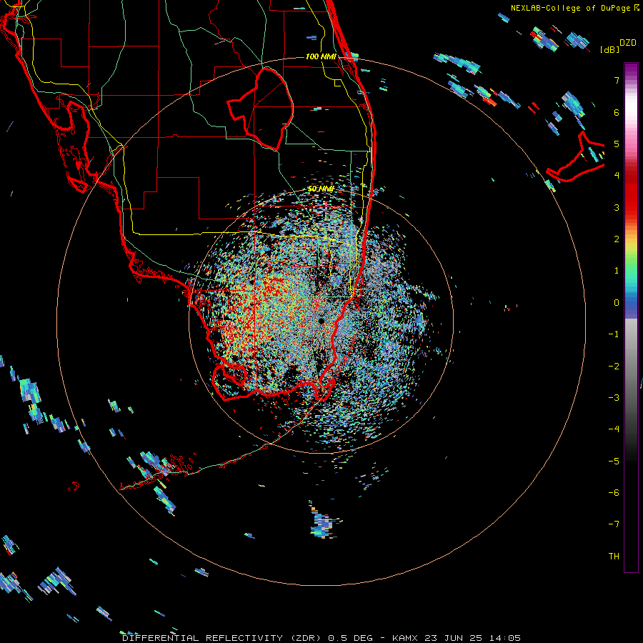The image size is (643, 643).
Task: Click the scale value 7
Action: tap(617, 80)
